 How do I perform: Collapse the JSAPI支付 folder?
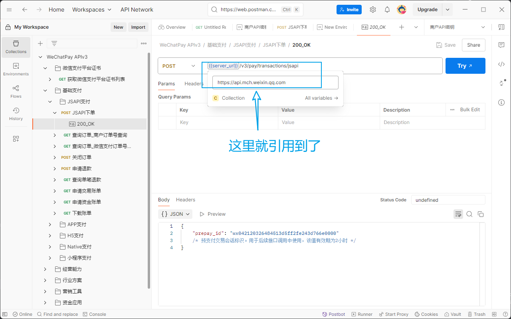point(50,102)
